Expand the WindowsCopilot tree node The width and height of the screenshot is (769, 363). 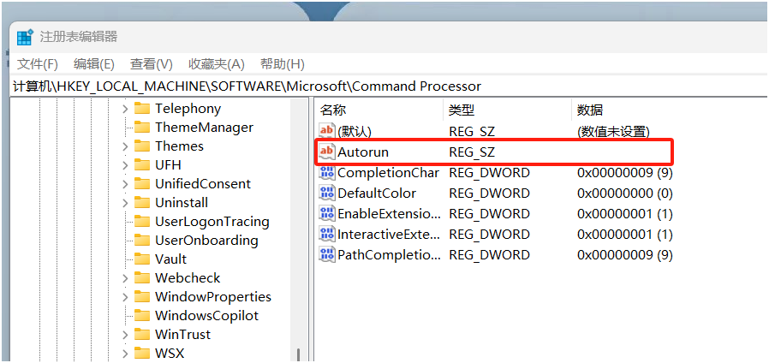point(125,316)
